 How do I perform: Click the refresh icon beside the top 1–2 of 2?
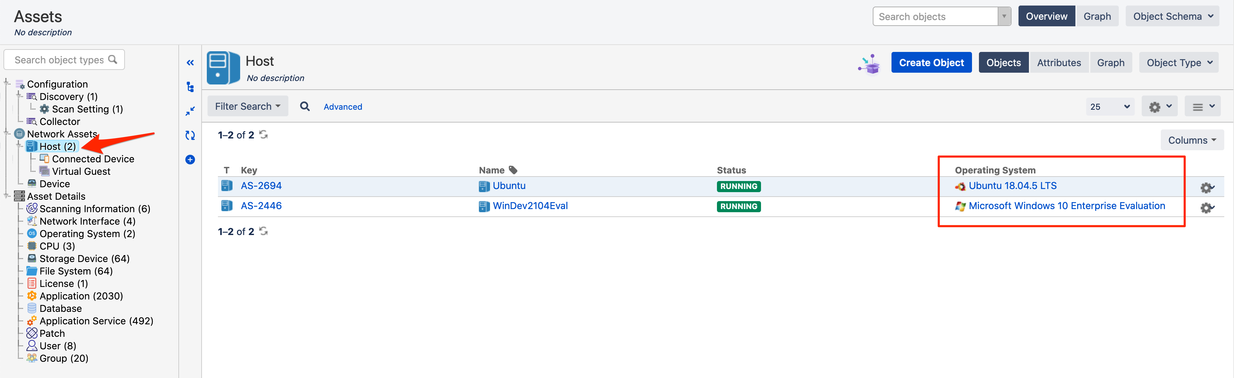[263, 135]
